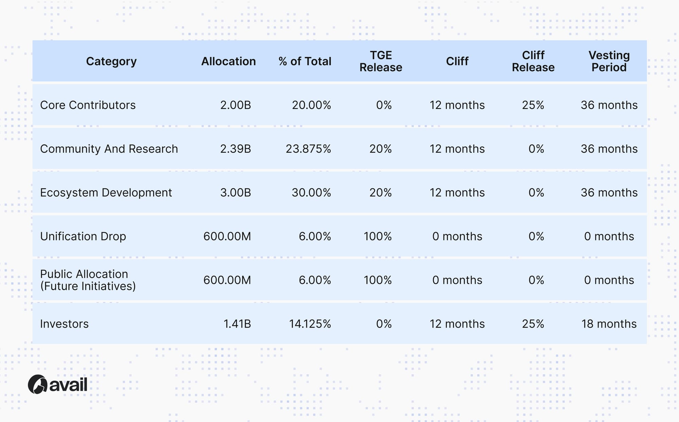The width and height of the screenshot is (679, 422).
Task: Click the Vesting Period column header
Action: 609,61
